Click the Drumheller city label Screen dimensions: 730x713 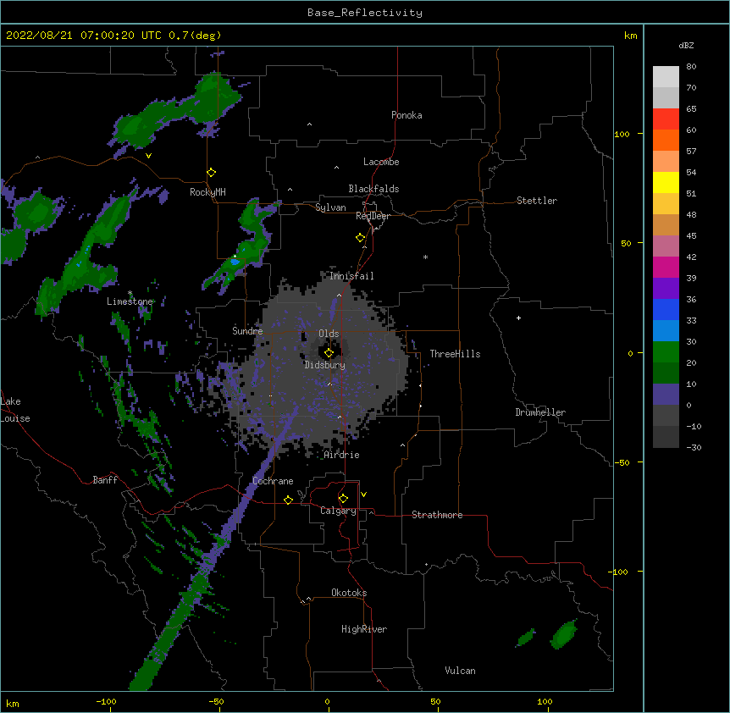[540, 412]
